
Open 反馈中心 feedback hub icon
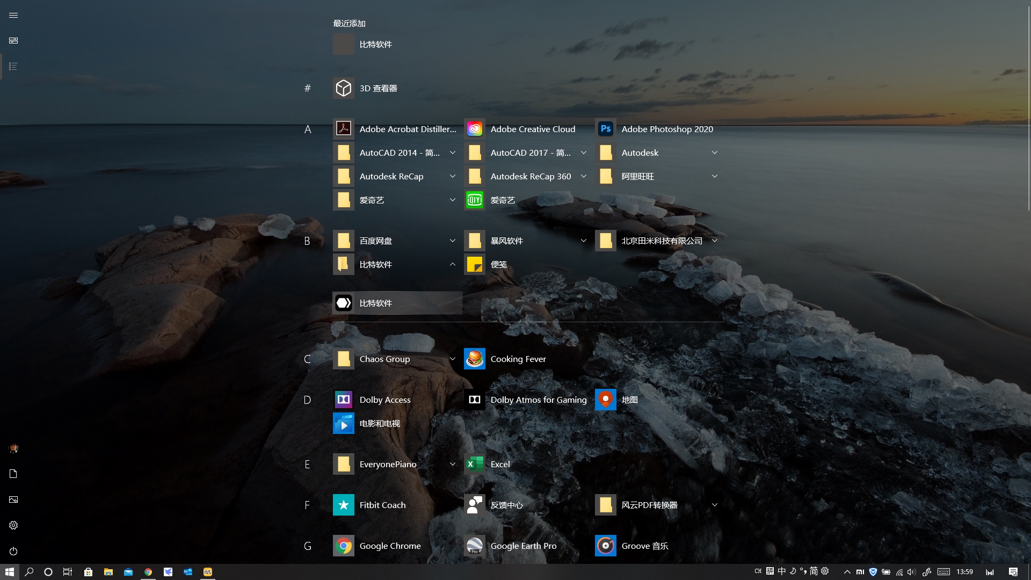pos(475,505)
